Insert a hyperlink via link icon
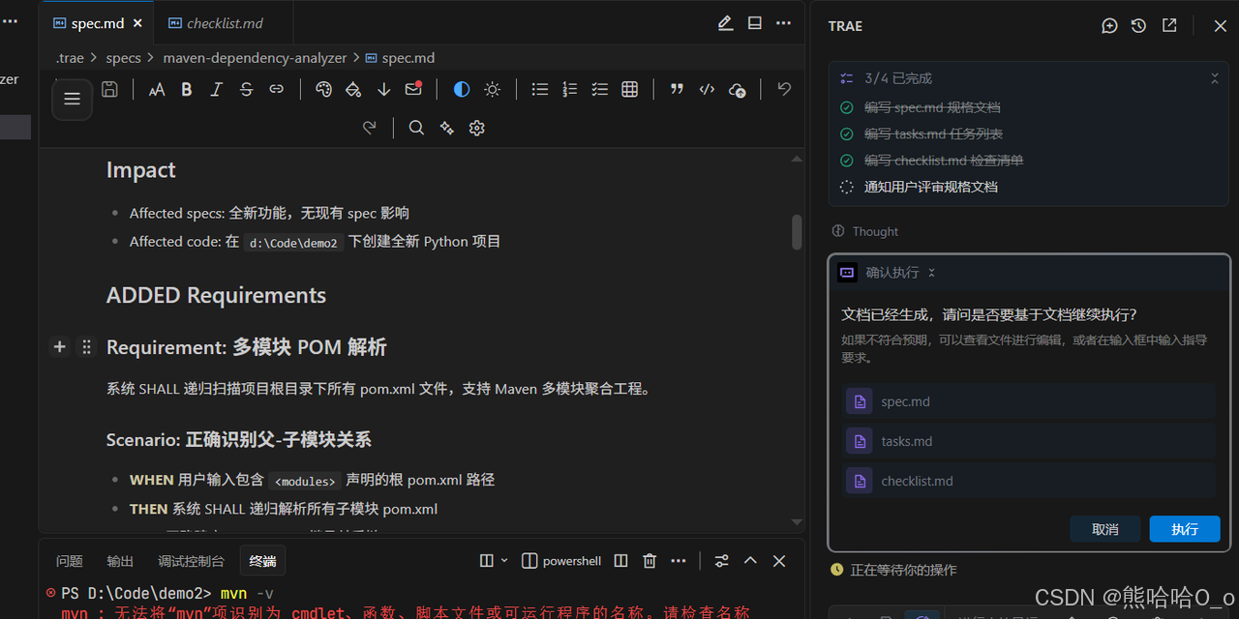The image size is (1239, 619). pos(277,89)
